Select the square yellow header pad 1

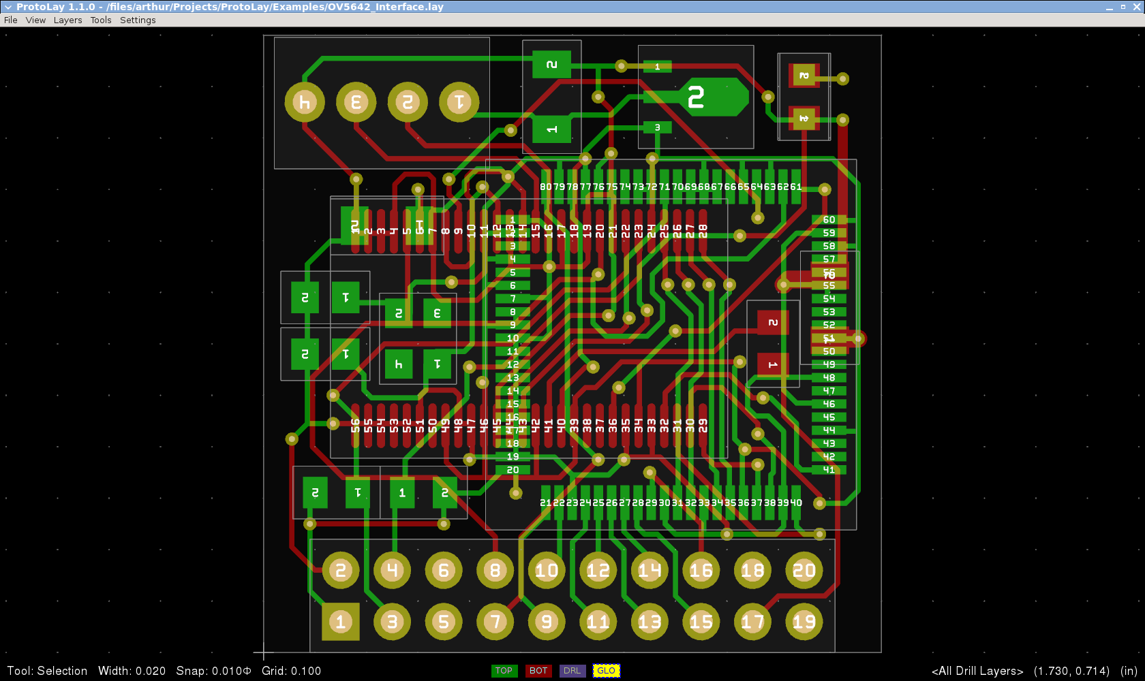(341, 622)
